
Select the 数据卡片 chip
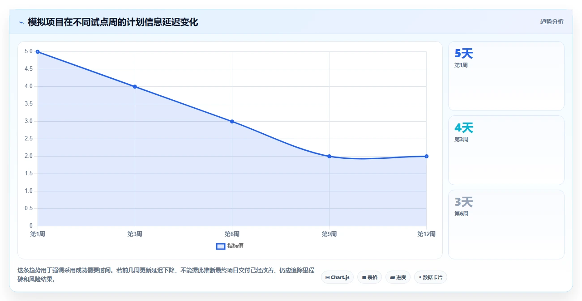click(431, 277)
